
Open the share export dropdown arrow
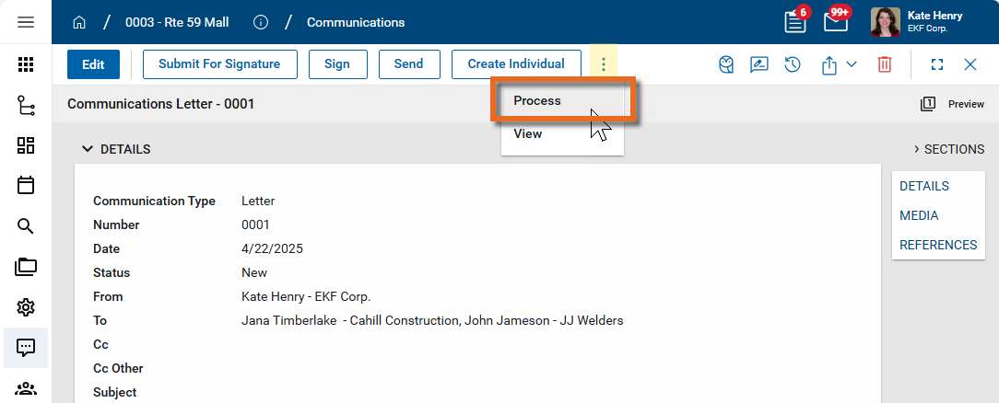click(852, 64)
